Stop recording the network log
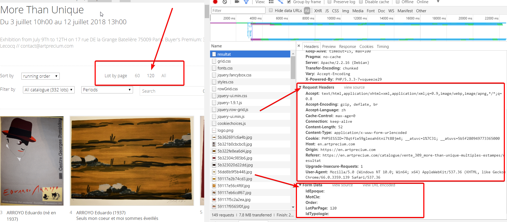 [x=215, y=2]
